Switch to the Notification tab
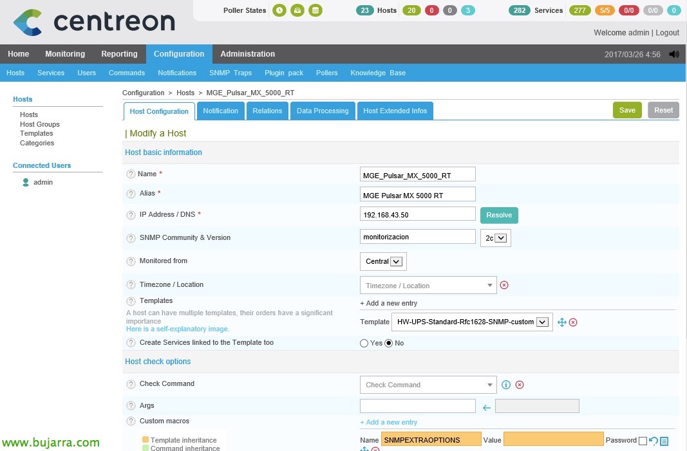687x451 pixels. [221, 111]
